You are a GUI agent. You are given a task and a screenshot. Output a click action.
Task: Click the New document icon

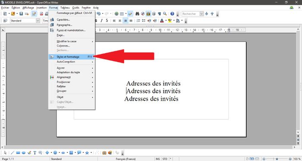[5, 14]
